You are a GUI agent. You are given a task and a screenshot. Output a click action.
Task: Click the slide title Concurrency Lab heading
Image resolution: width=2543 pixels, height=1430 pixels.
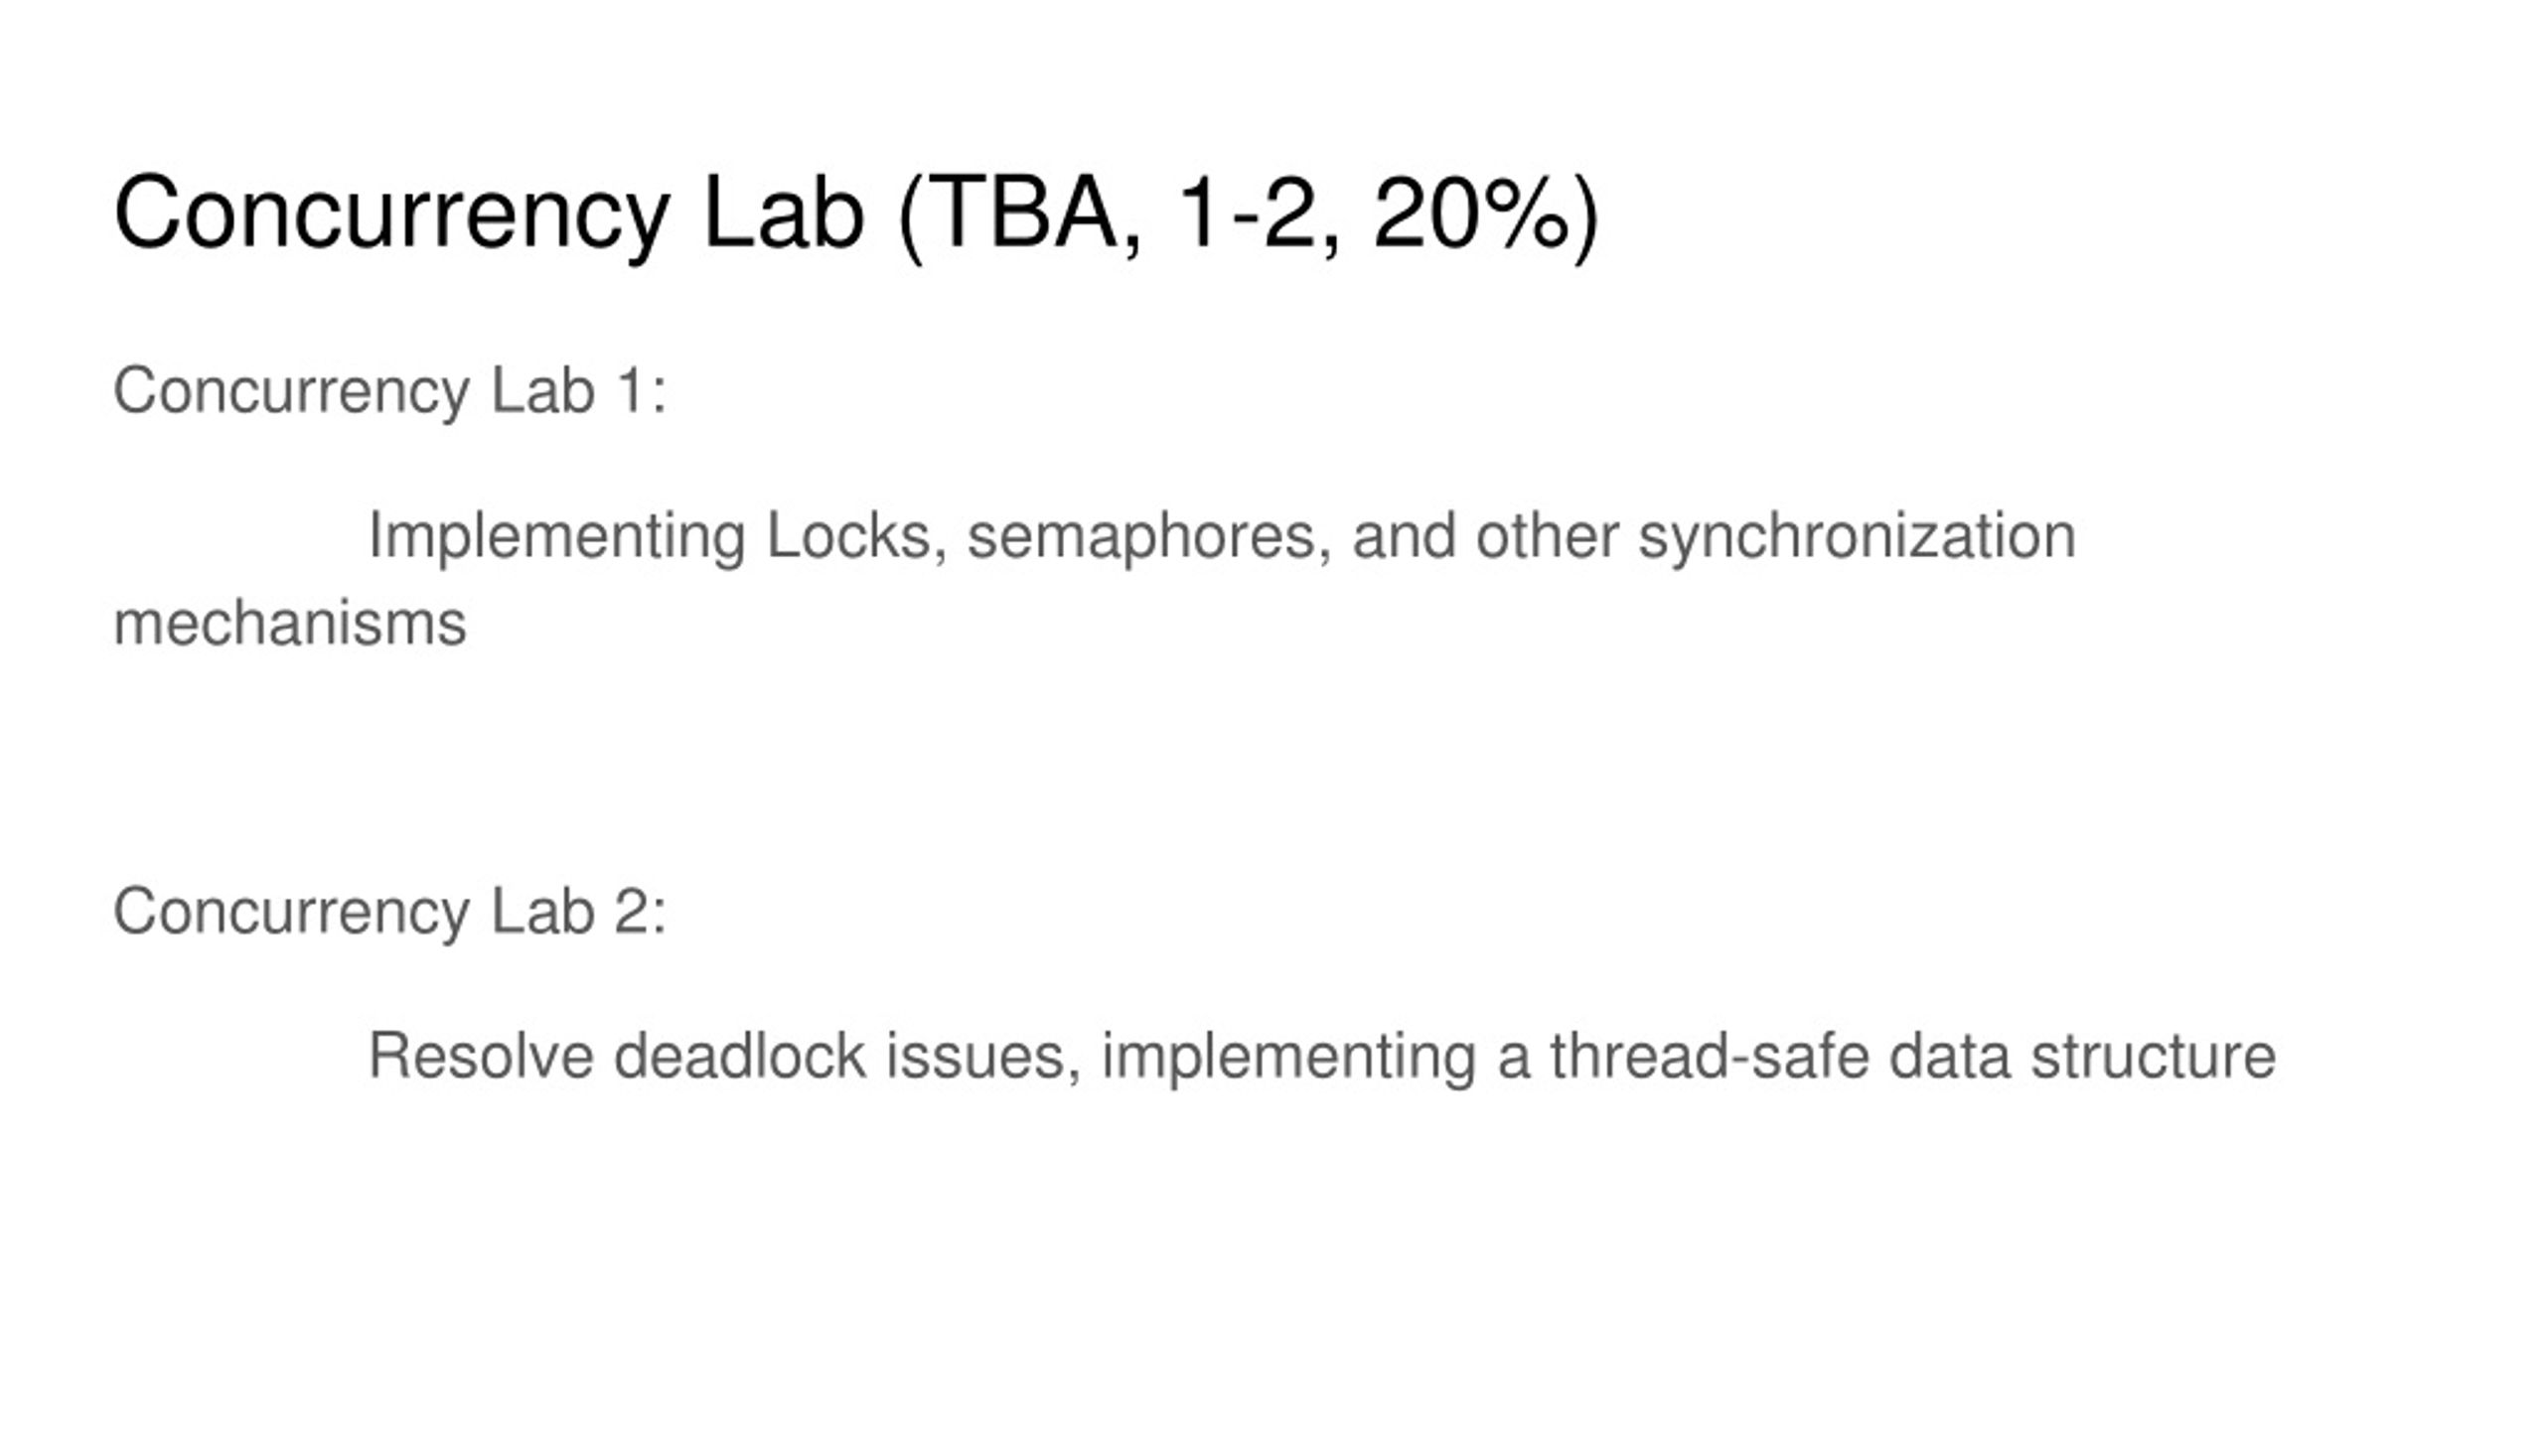(856, 214)
